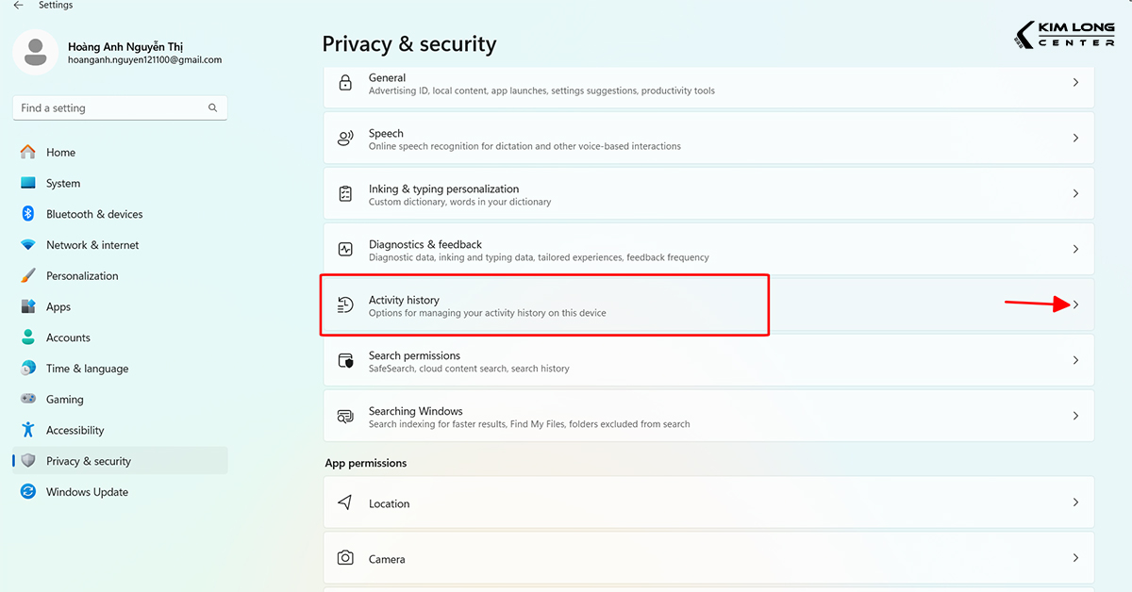Select Time & language in the sidebar
The height and width of the screenshot is (592, 1132).
pos(87,369)
